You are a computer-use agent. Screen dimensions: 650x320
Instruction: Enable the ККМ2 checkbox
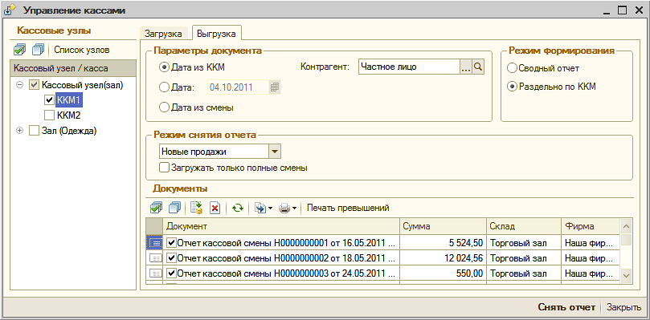pos(49,115)
